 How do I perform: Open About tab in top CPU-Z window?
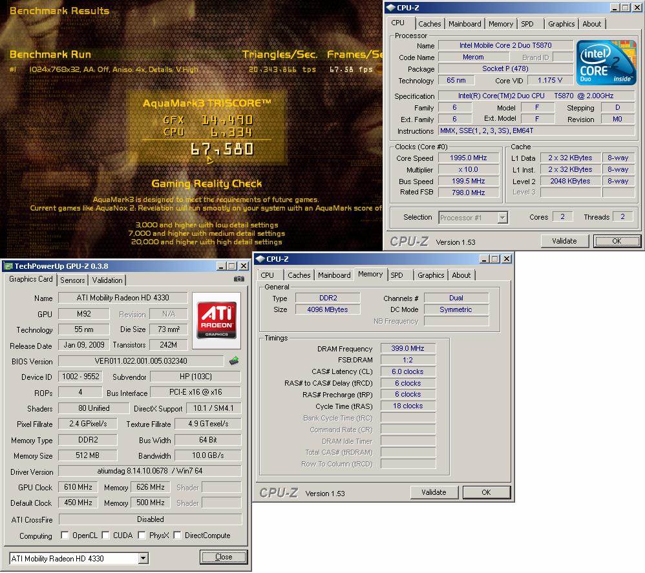591,24
